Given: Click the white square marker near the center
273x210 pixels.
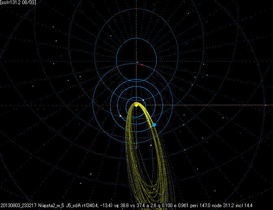Looking at the screenshot, I should coord(143,100).
